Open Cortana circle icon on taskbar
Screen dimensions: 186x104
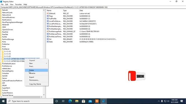pos(57,101)
